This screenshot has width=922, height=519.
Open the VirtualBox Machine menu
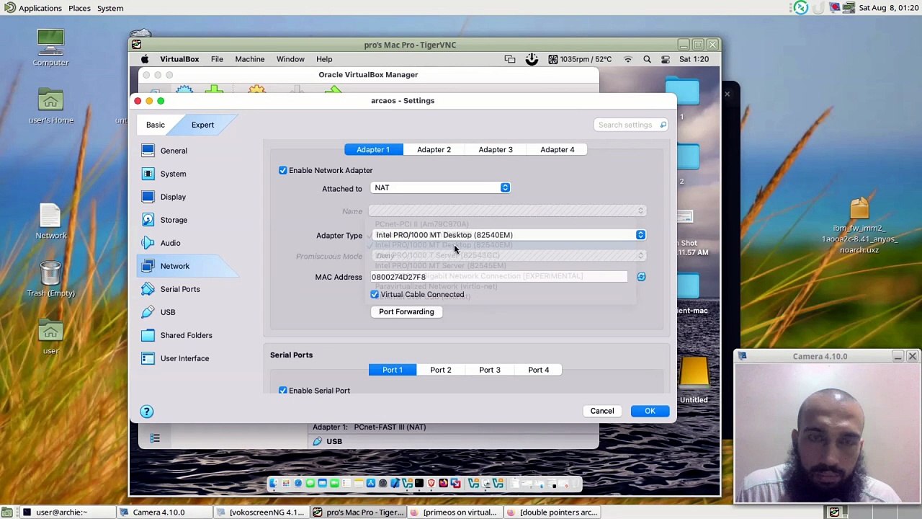[250, 59]
